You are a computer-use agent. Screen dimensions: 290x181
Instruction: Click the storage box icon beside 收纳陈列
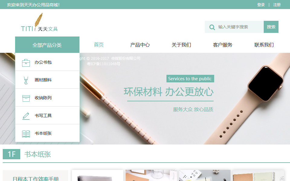[26, 98]
